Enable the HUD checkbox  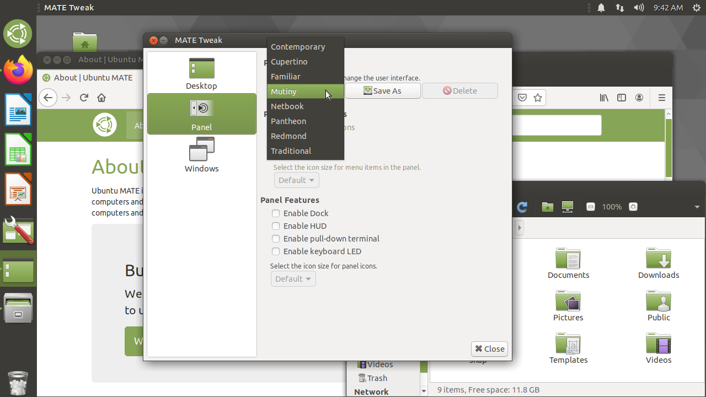pos(276,226)
